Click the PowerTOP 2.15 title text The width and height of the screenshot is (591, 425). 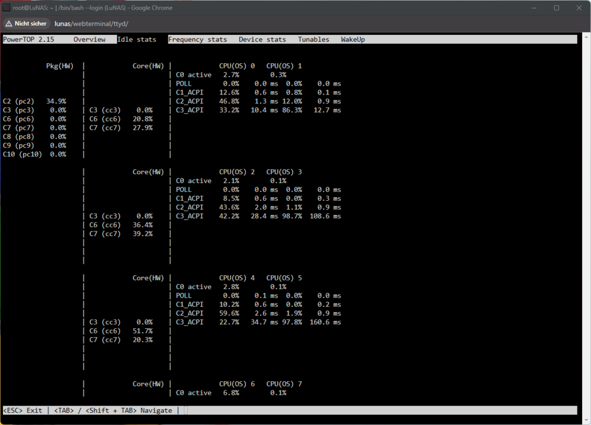coord(28,40)
